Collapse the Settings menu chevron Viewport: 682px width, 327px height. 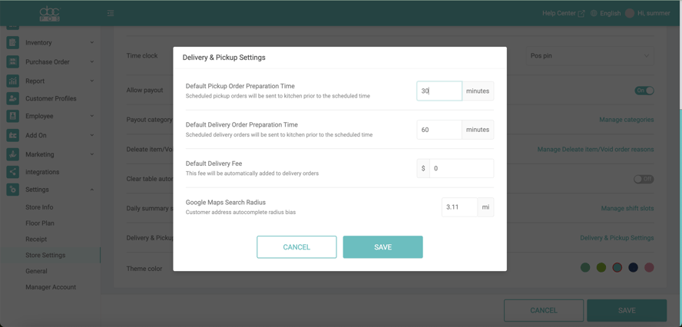click(91, 190)
